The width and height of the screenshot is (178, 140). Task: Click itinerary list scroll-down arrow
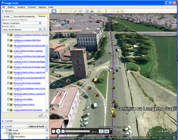point(47,110)
